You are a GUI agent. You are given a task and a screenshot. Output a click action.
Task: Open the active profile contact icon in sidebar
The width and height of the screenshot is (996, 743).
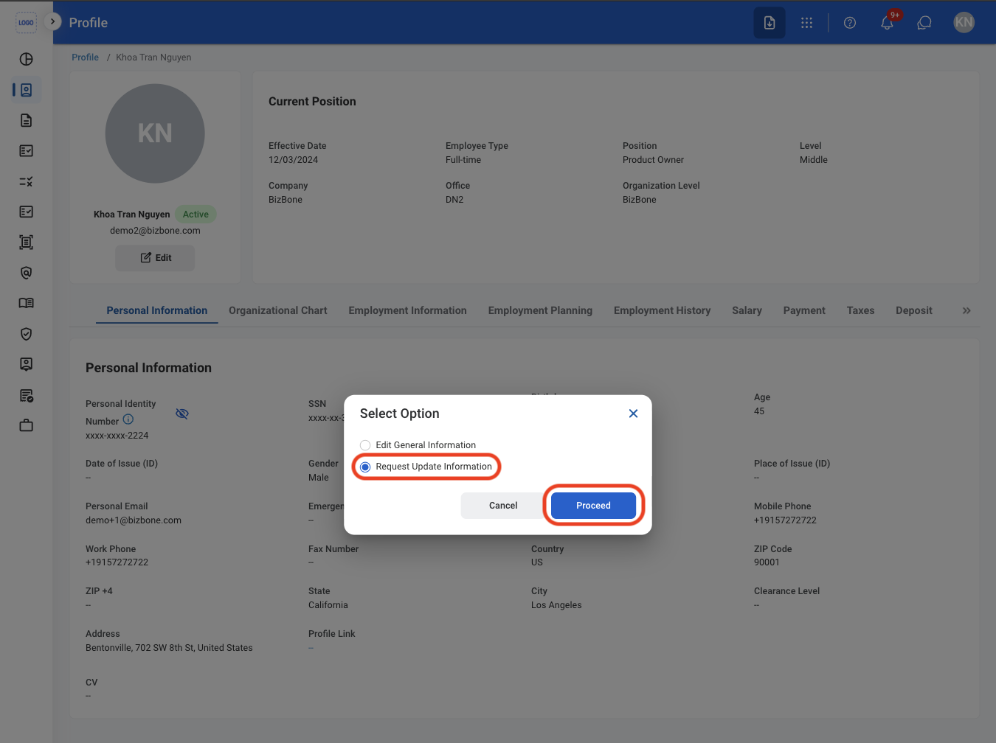point(27,90)
